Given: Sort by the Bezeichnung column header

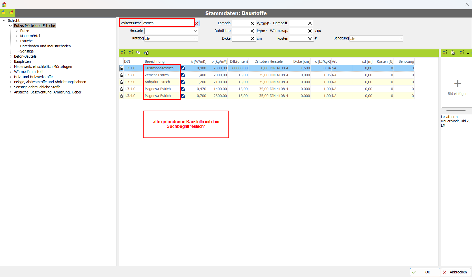Looking at the screenshot, I should (155, 61).
